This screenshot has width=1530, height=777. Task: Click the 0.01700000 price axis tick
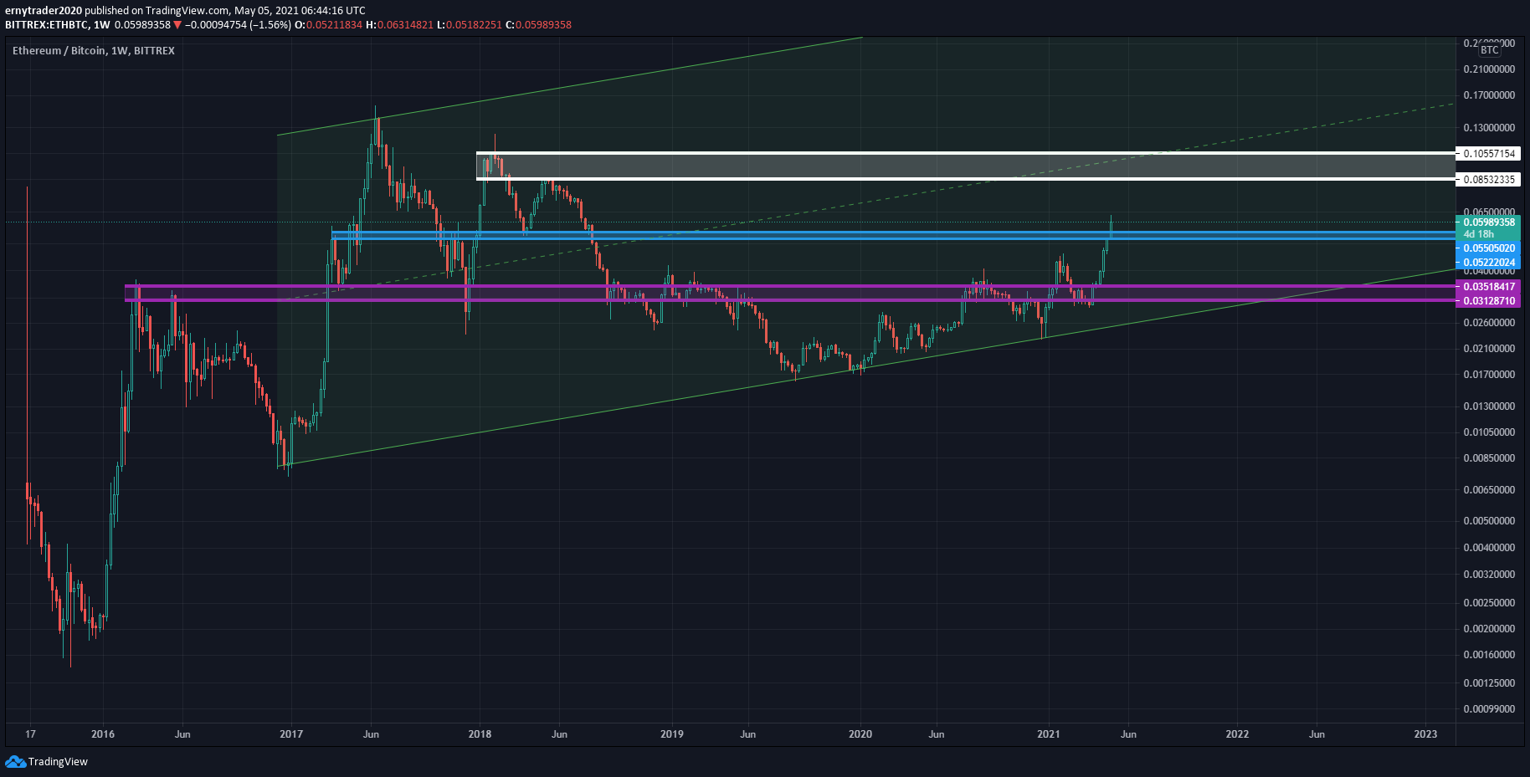(1489, 375)
